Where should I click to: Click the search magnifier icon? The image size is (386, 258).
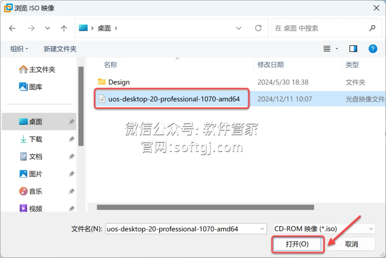click(x=372, y=28)
